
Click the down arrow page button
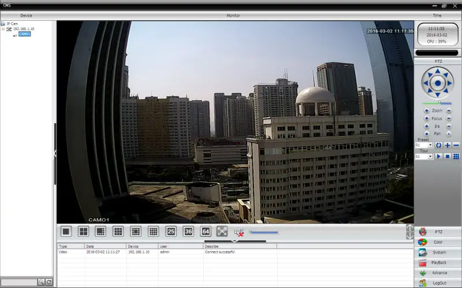(x=409, y=236)
